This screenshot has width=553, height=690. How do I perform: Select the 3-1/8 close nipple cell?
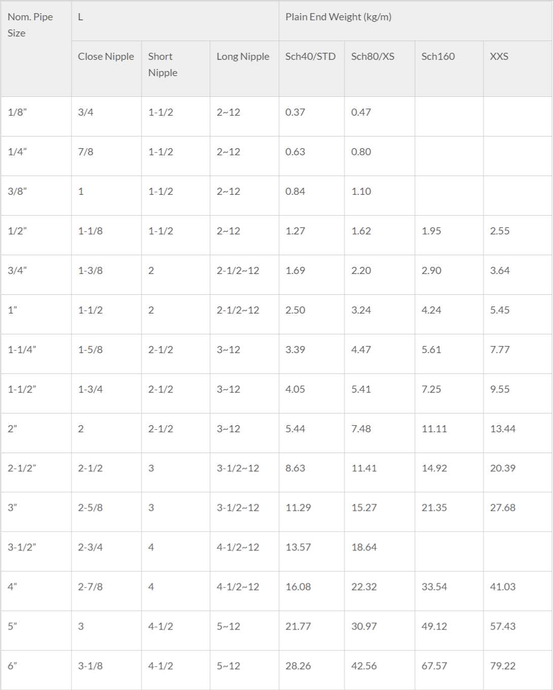click(x=107, y=670)
